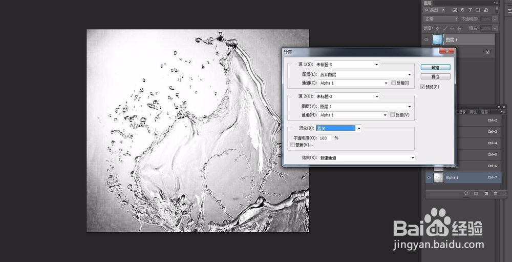This screenshot has height=262, width=512.
Task: Delete current channel trash icon
Action: (495, 194)
